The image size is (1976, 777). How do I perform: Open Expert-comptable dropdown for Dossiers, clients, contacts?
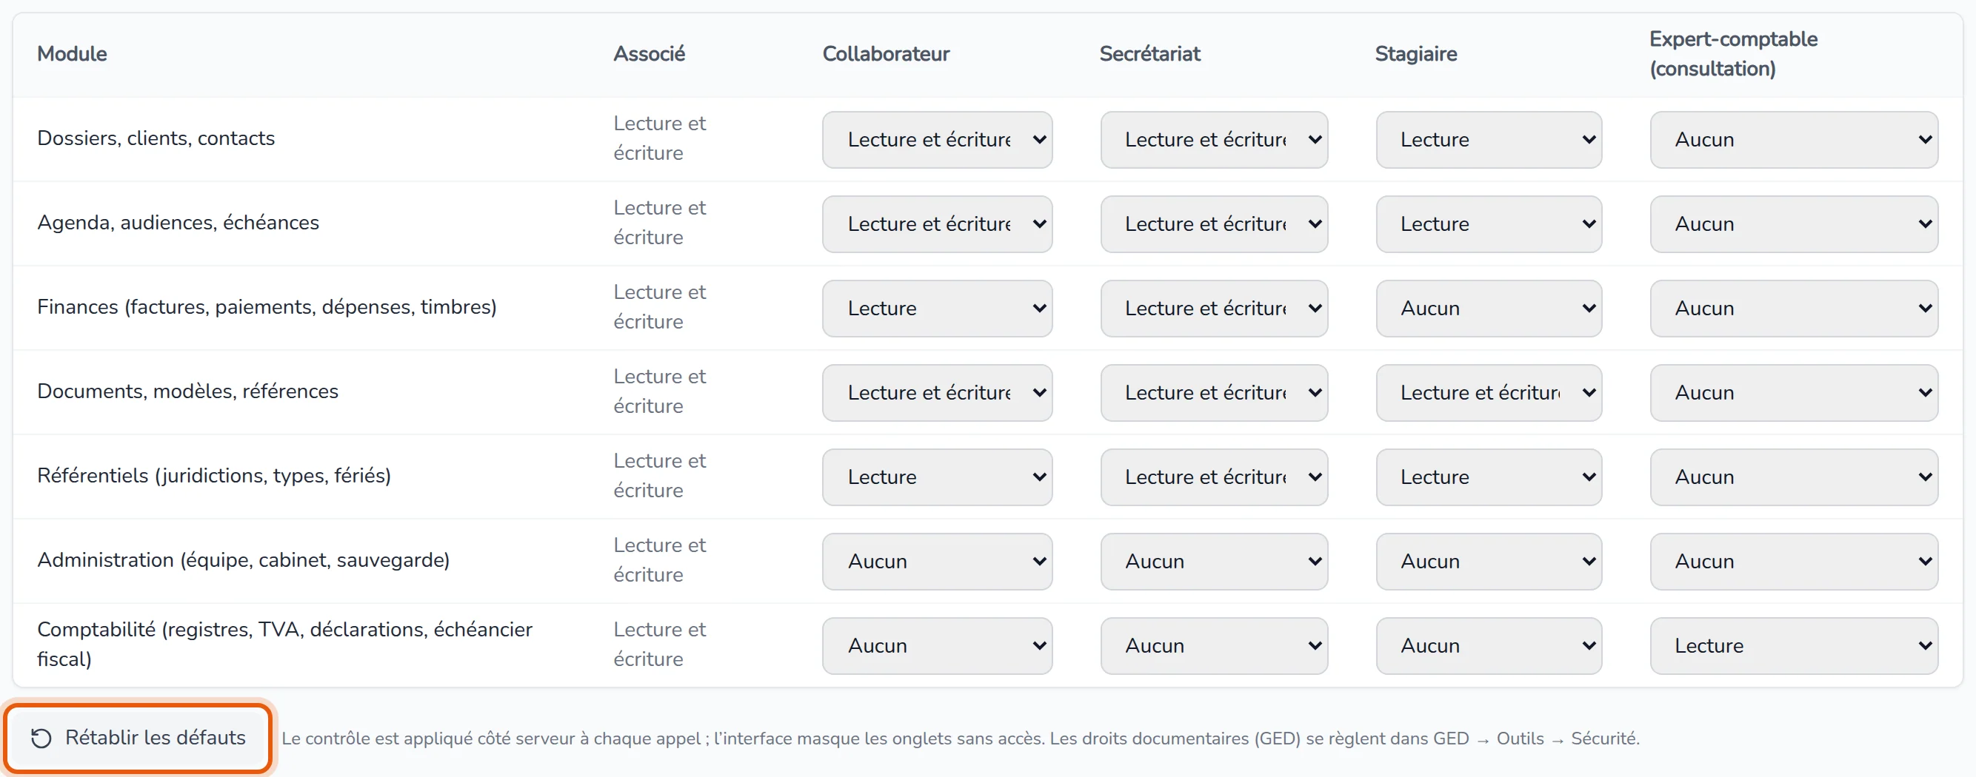pos(1794,139)
